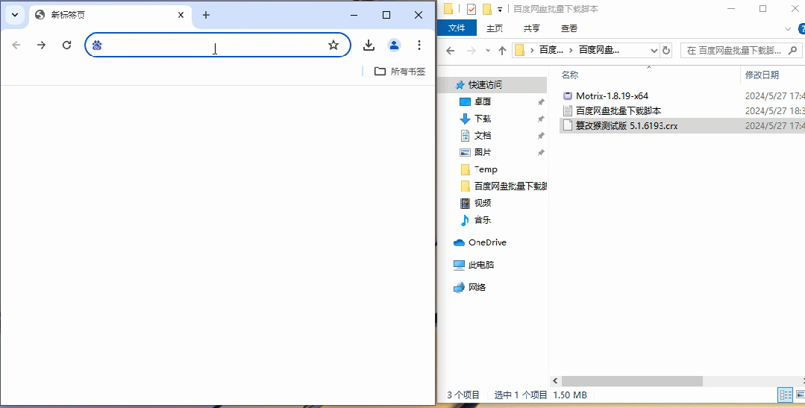The width and height of the screenshot is (805, 408).
Task: Click quick access new folder icon
Action: tap(486, 9)
